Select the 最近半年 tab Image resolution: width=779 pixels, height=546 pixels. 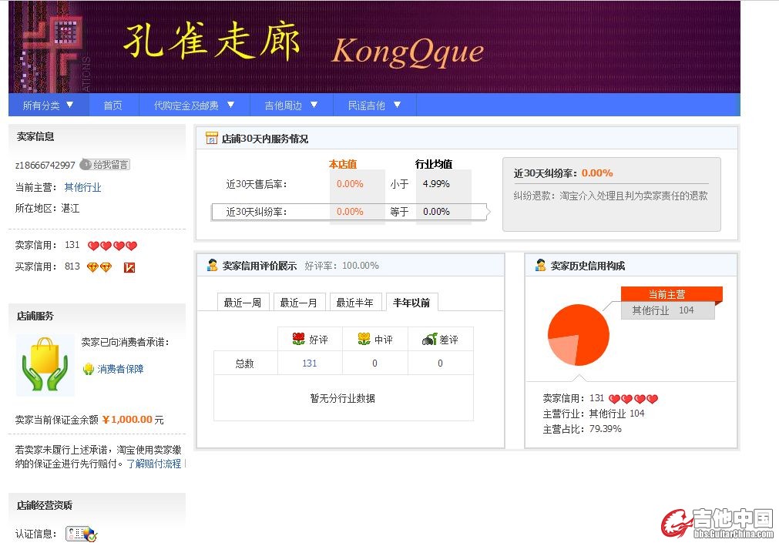pyautogui.click(x=354, y=303)
